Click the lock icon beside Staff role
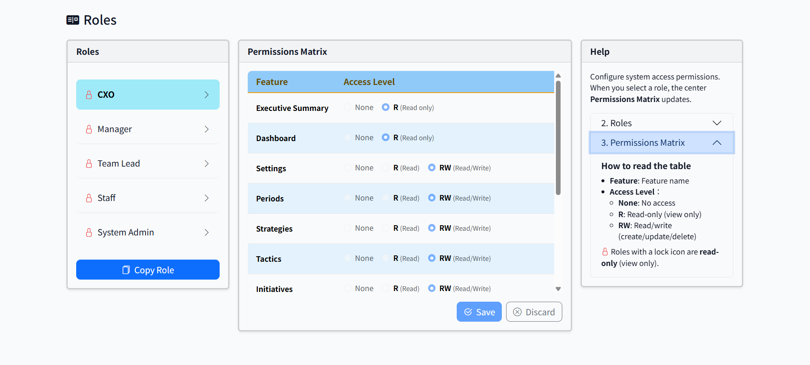Viewport: 810px width, 365px height. point(89,198)
